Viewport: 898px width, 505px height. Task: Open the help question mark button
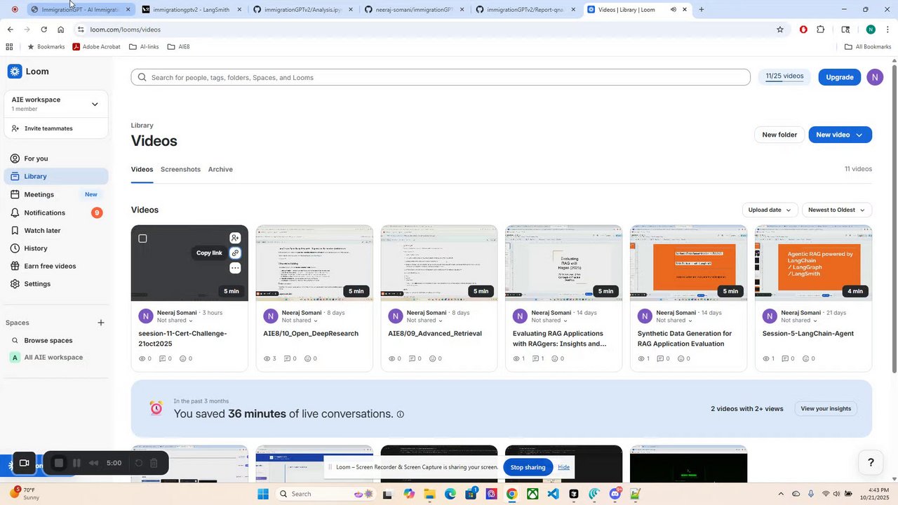[x=871, y=462]
